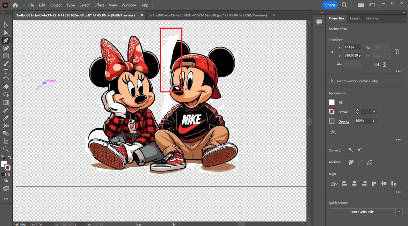This screenshot has width=408, height=226.
Task: Open dropdown next to Start Global Edit
Action: point(399,212)
